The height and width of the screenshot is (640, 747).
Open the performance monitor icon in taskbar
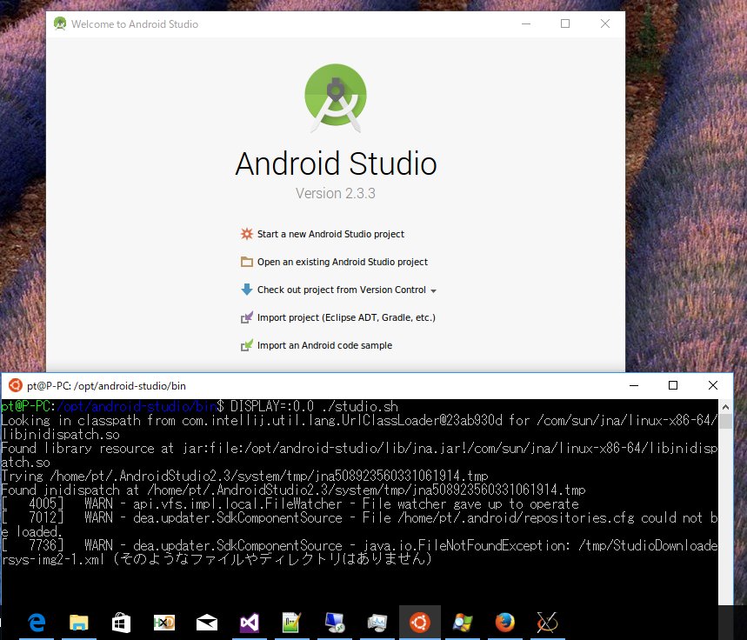tap(377, 623)
